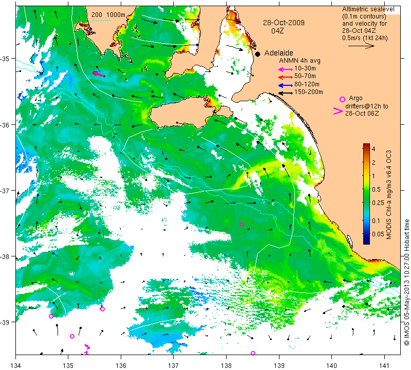Viewport: 411px width, 370px height.
Task: Click the colorbar tick label '4'
Action: pos(374,149)
